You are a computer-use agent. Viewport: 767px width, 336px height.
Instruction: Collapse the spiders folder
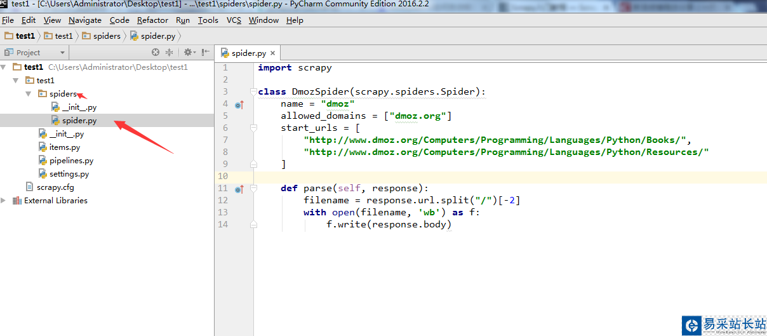coord(28,94)
